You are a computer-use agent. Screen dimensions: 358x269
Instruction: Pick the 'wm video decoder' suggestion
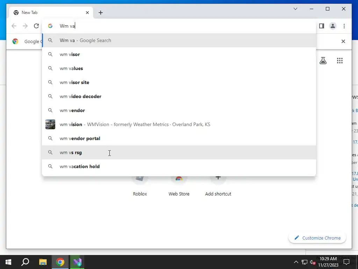[x=179, y=96]
